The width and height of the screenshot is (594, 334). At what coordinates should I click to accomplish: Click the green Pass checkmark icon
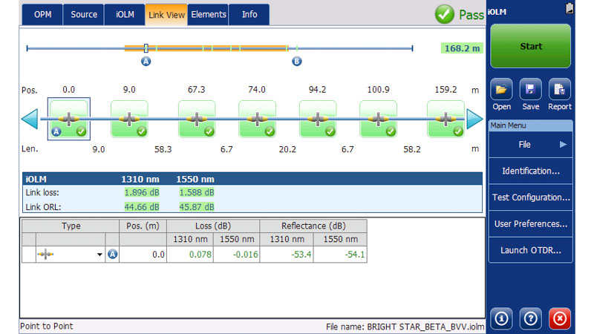click(x=444, y=14)
